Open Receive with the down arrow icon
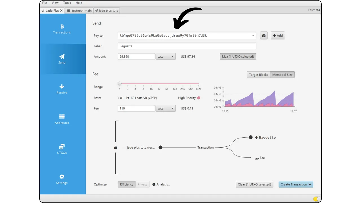 62,87
